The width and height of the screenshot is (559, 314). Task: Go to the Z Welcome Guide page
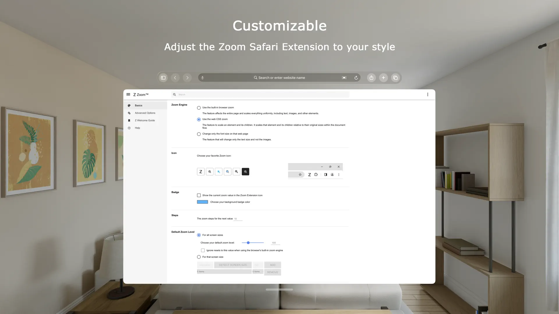pyautogui.click(x=145, y=120)
